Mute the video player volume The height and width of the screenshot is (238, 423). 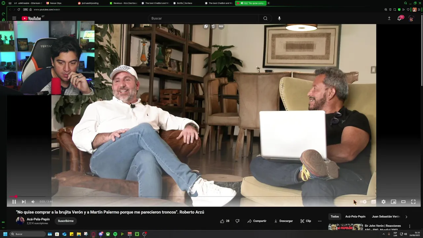tap(33, 202)
